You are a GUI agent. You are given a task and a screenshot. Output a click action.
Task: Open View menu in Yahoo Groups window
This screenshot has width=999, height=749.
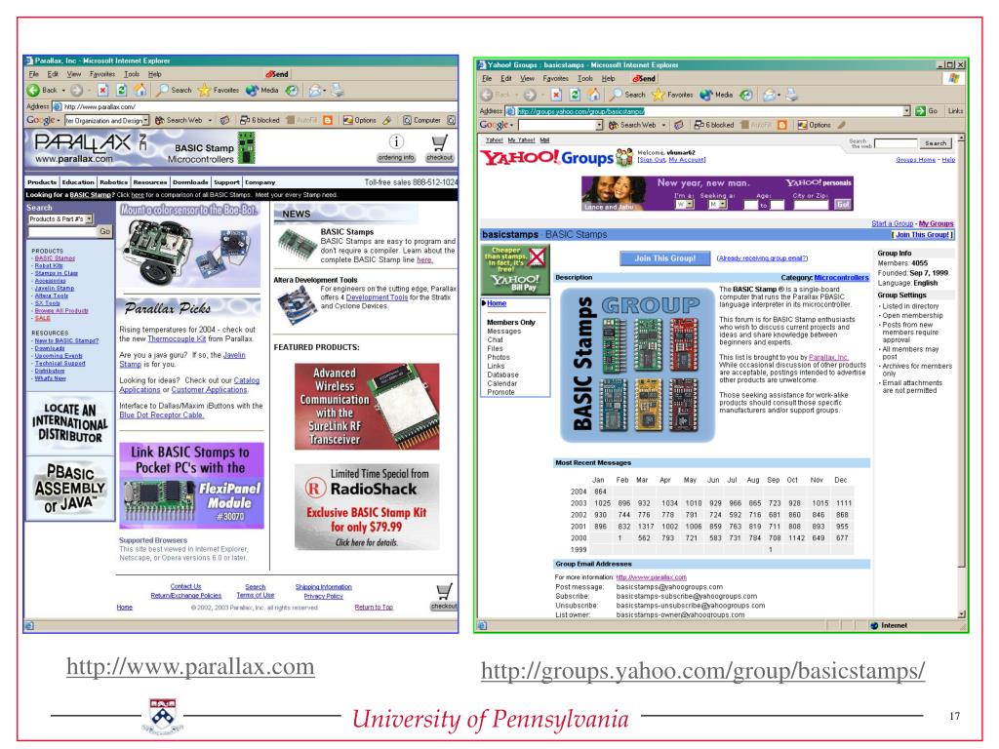[x=527, y=78]
